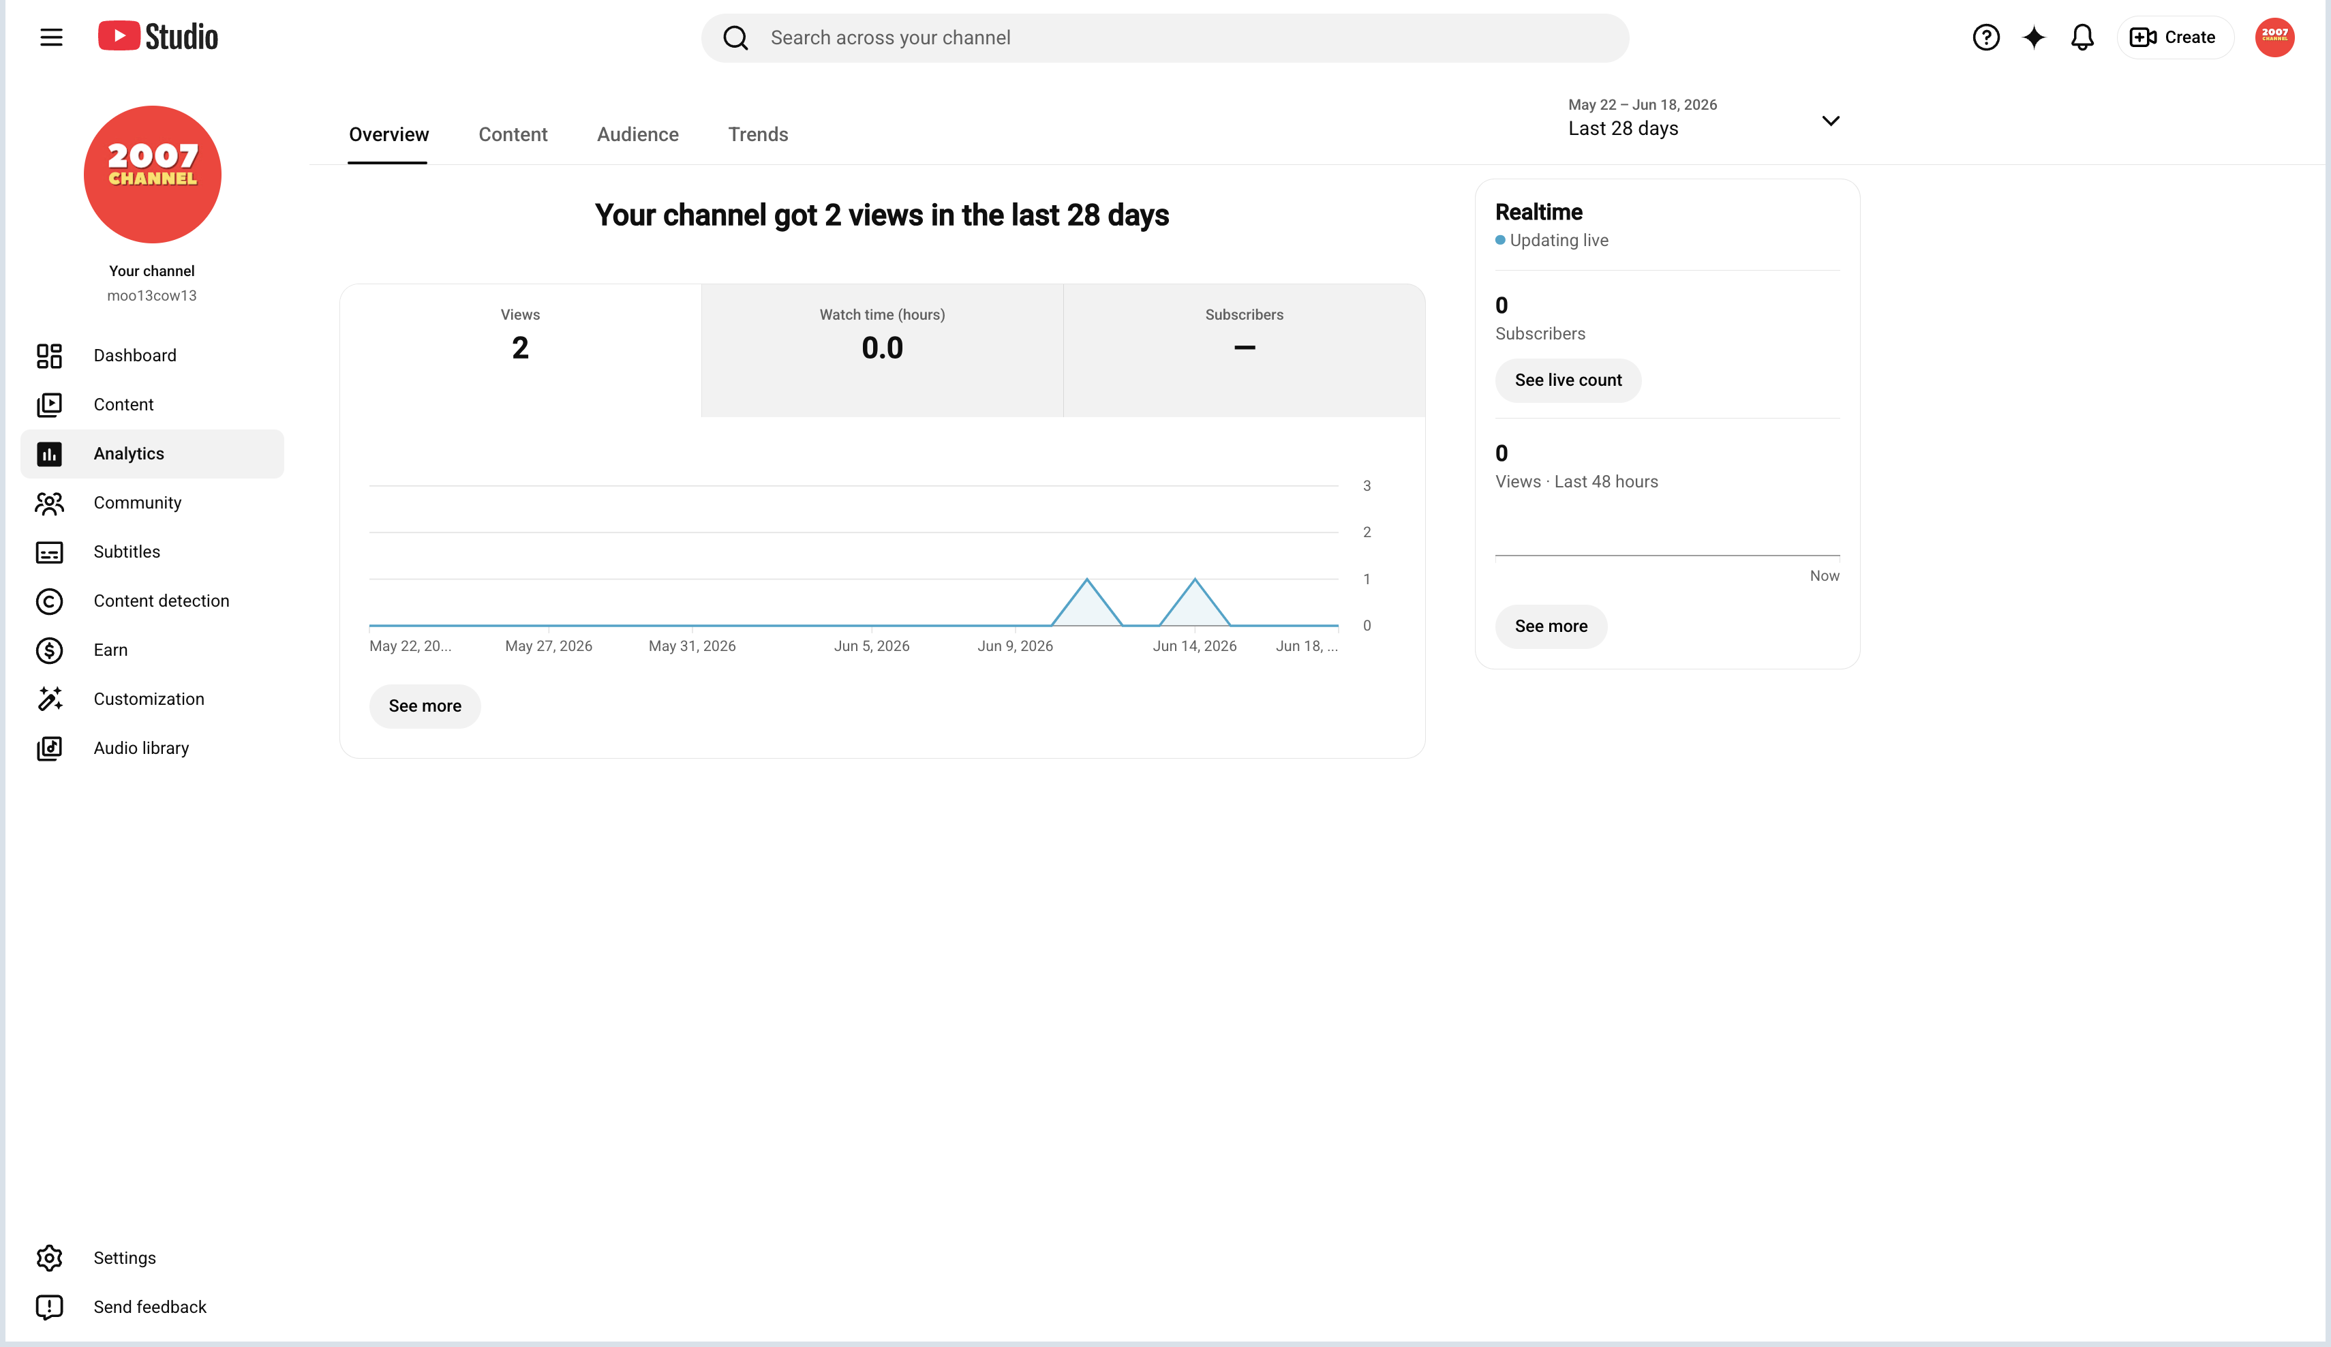Click the Dashboard grid icon
The height and width of the screenshot is (1347, 2331).
(x=49, y=355)
